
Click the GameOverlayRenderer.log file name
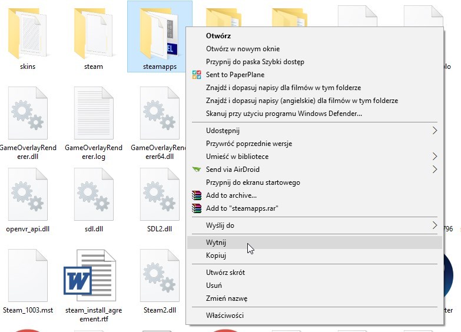click(x=94, y=152)
